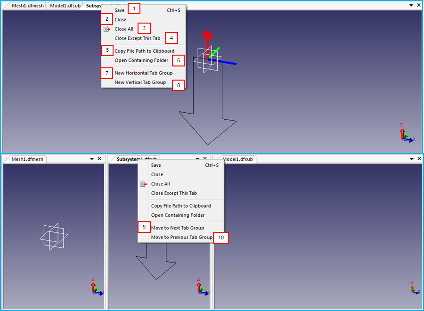Screen dimensions: 424x311
Task: Click the Close All icon in the top menu
Action: pos(106,28)
